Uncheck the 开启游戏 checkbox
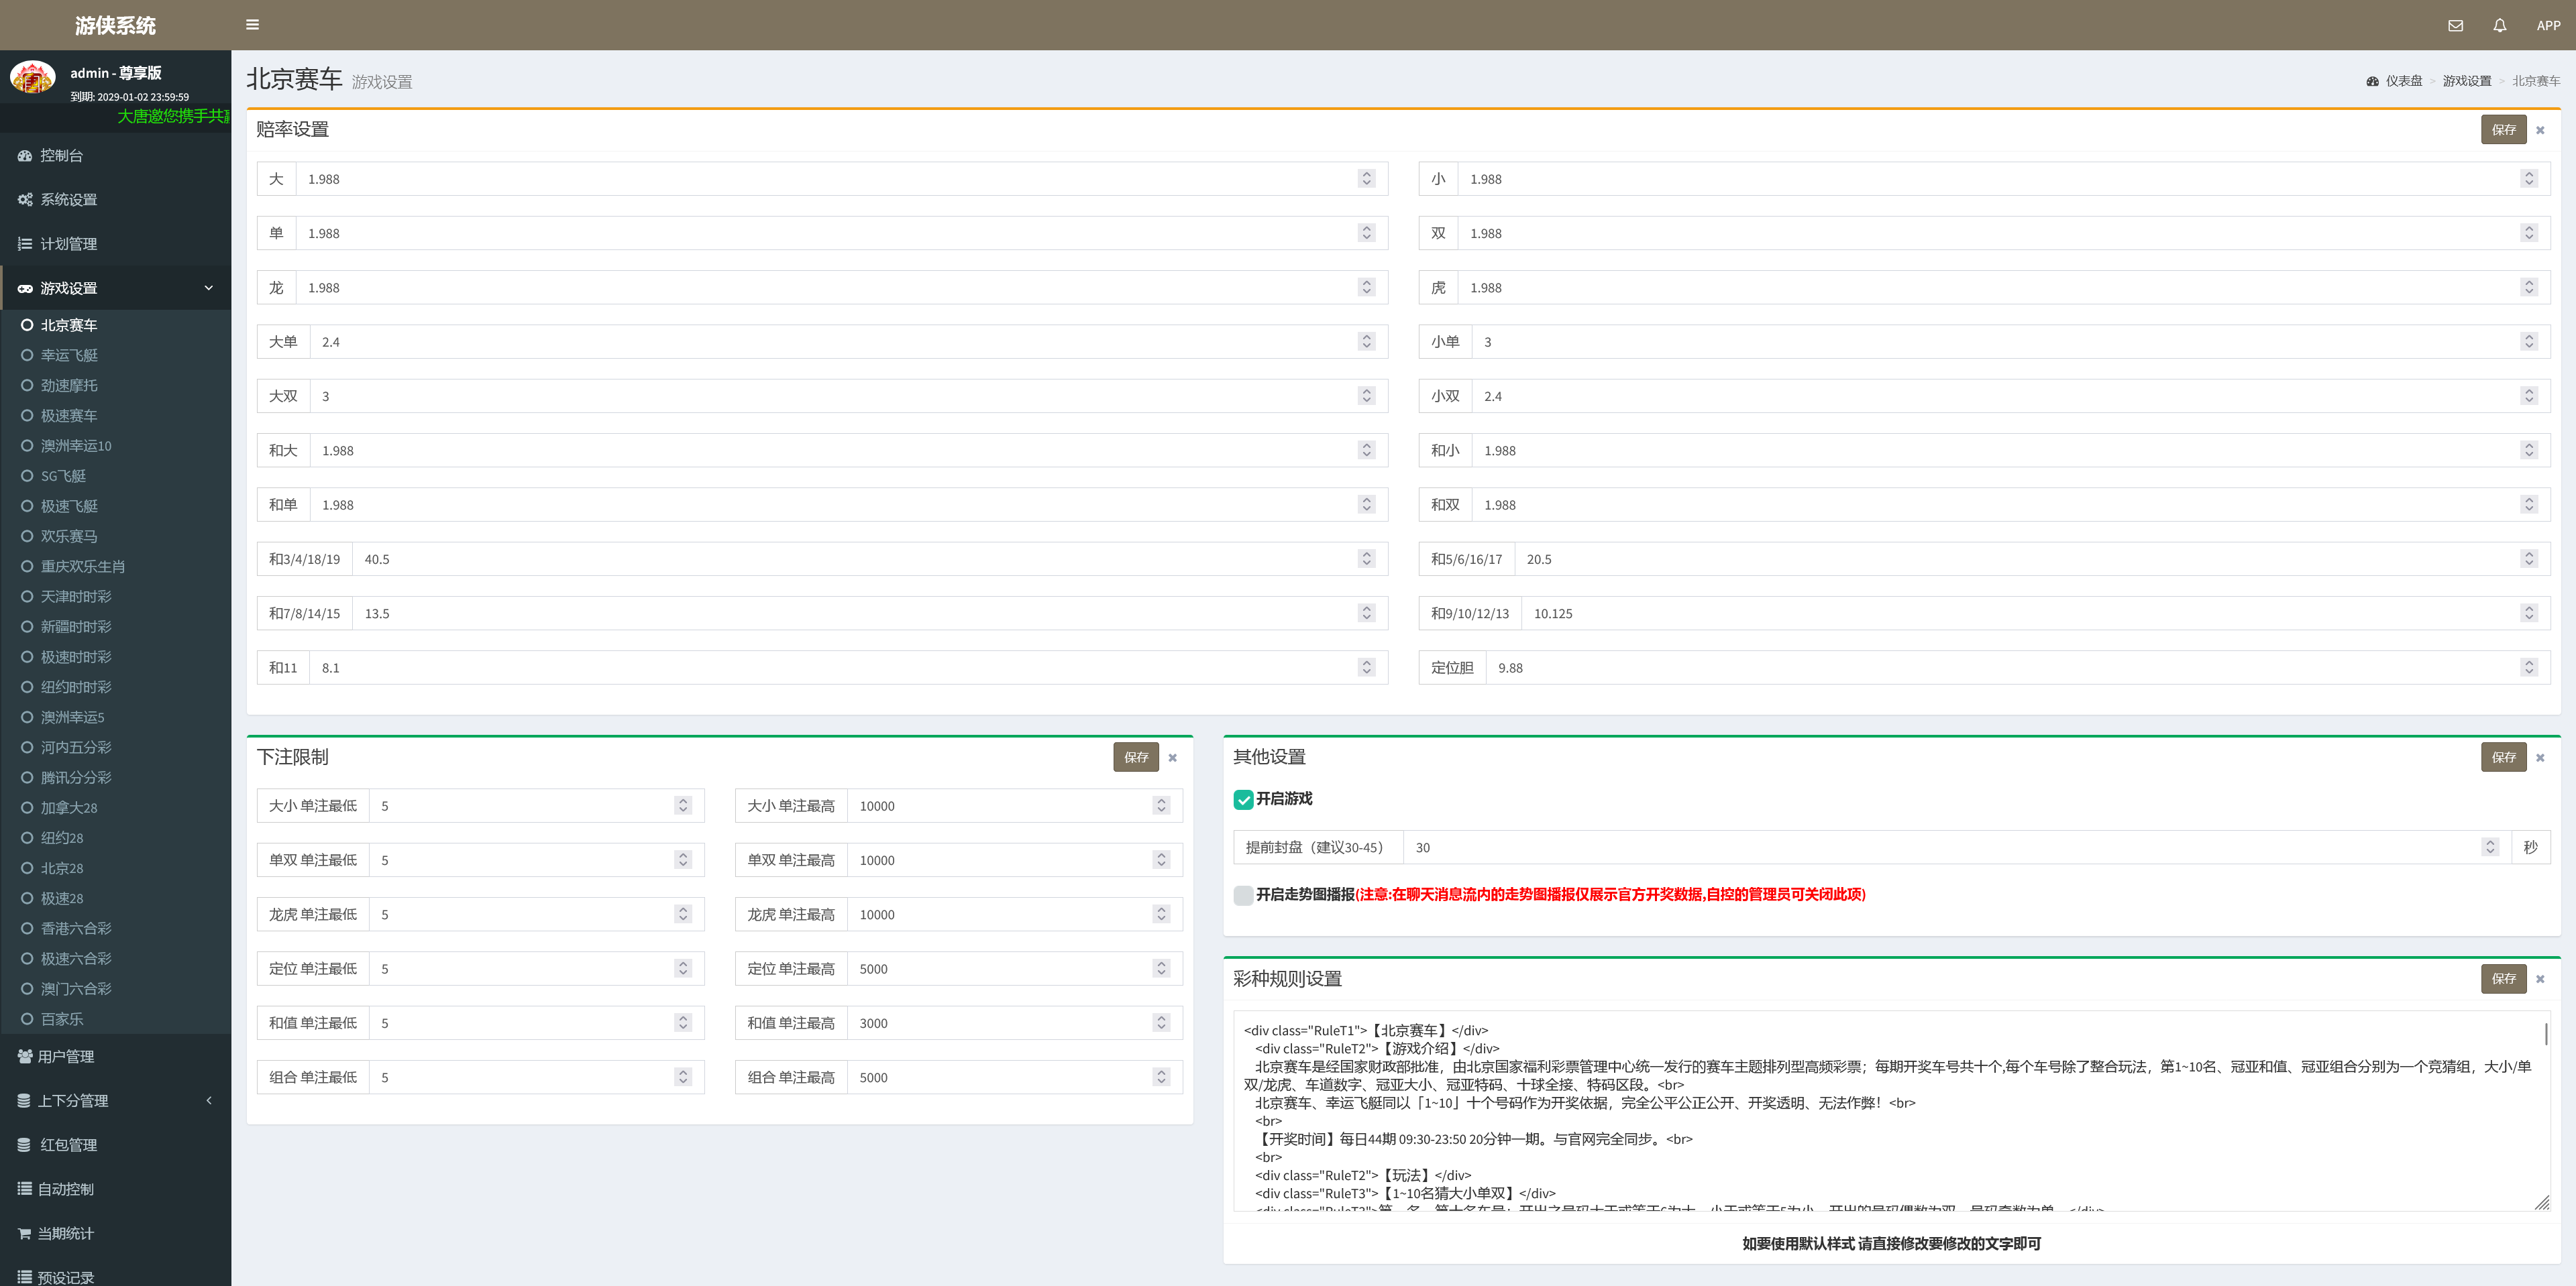The image size is (2576, 1286). (1243, 799)
